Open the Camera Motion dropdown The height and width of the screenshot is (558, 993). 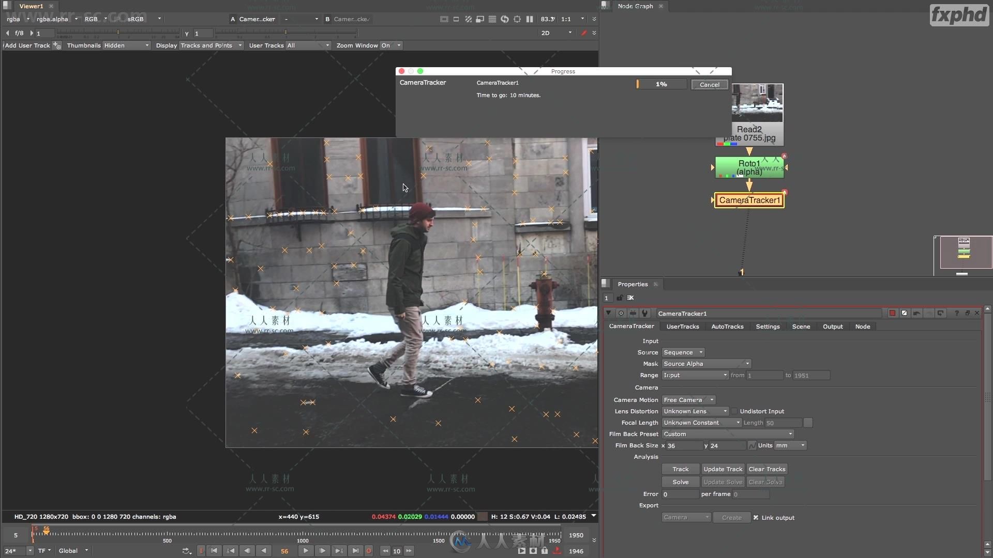pos(687,400)
